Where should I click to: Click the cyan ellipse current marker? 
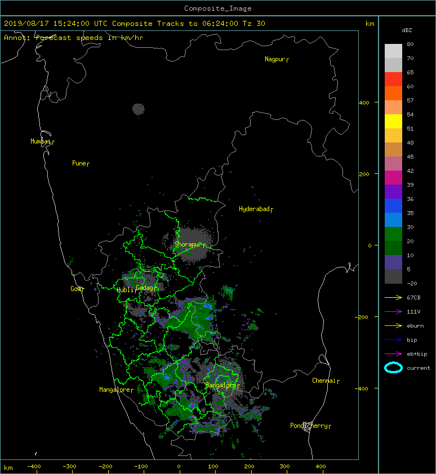[x=393, y=368]
